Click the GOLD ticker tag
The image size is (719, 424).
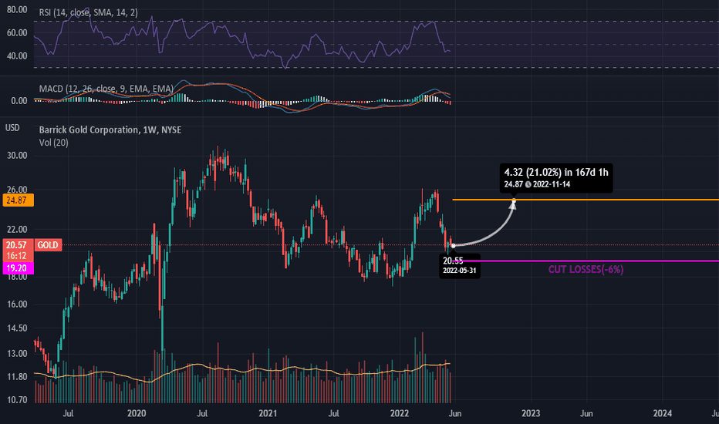[x=48, y=245]
